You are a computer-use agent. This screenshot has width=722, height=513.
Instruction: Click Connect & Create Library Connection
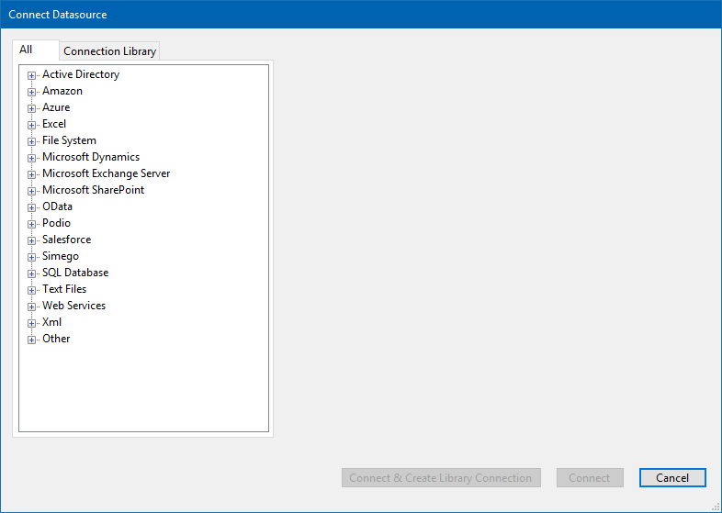[441, 477]
